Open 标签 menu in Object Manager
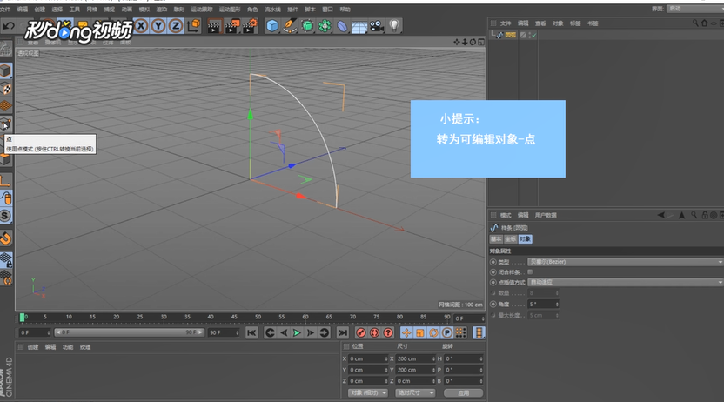The height and width of the screenshot is (402, 724). 575,23
